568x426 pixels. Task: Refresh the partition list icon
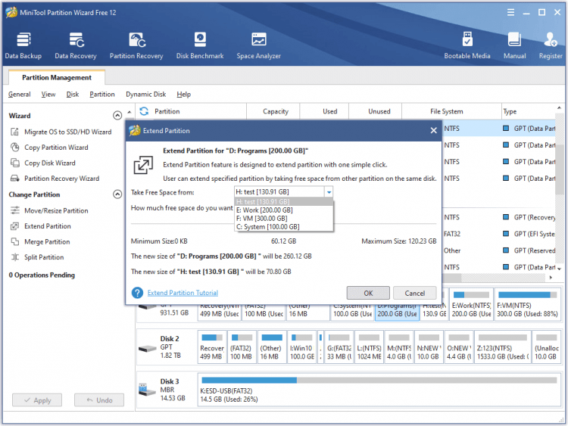point(144,111)
